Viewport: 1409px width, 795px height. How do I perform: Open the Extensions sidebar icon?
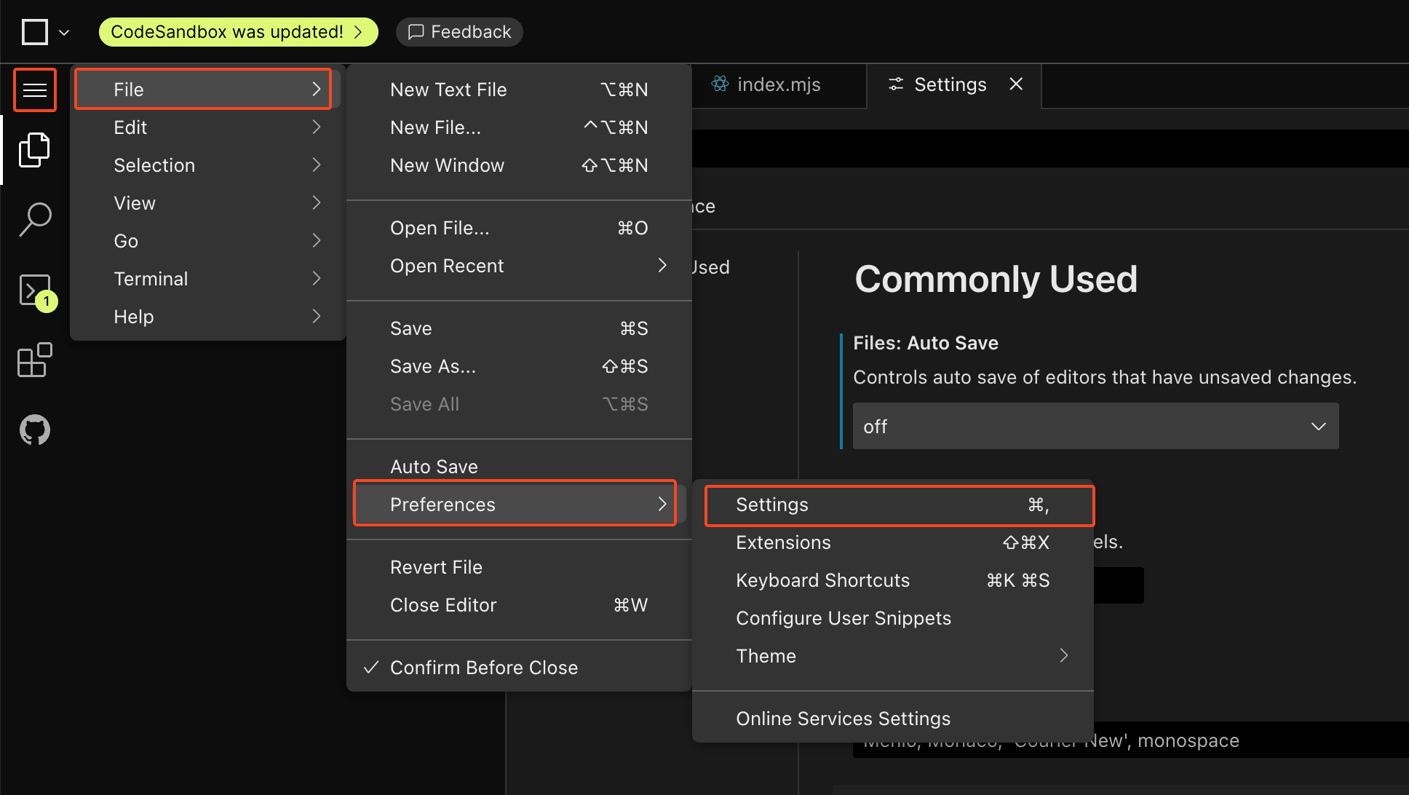(34, 360)
